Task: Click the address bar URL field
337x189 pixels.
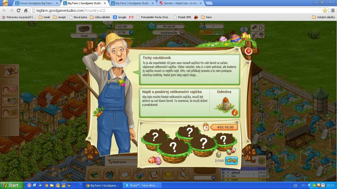Action: [176, 10]
